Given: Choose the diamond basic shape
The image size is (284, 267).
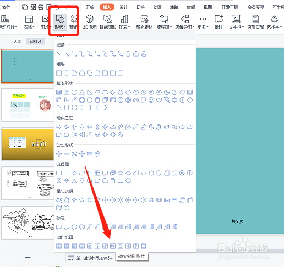Looking at the screenshot, I should pyautogui.click(x=113, y=92).
